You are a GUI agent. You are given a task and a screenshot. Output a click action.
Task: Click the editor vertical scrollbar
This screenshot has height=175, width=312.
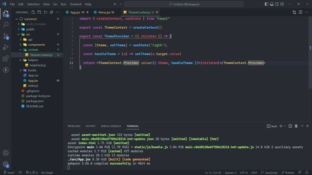pyautogui.click(x=310, y=53)
